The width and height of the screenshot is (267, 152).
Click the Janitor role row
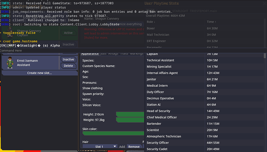(205, 79)
